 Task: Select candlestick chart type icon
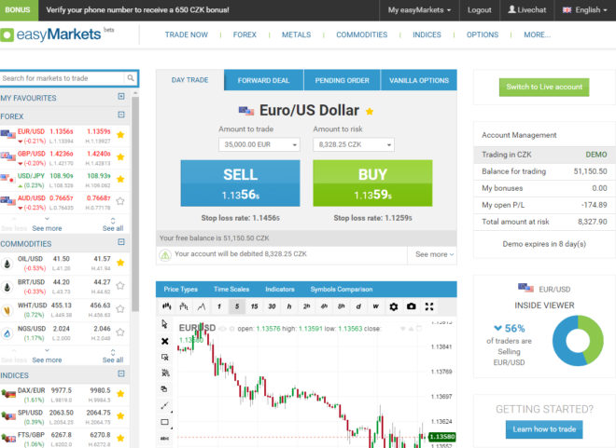coord(166,306)
